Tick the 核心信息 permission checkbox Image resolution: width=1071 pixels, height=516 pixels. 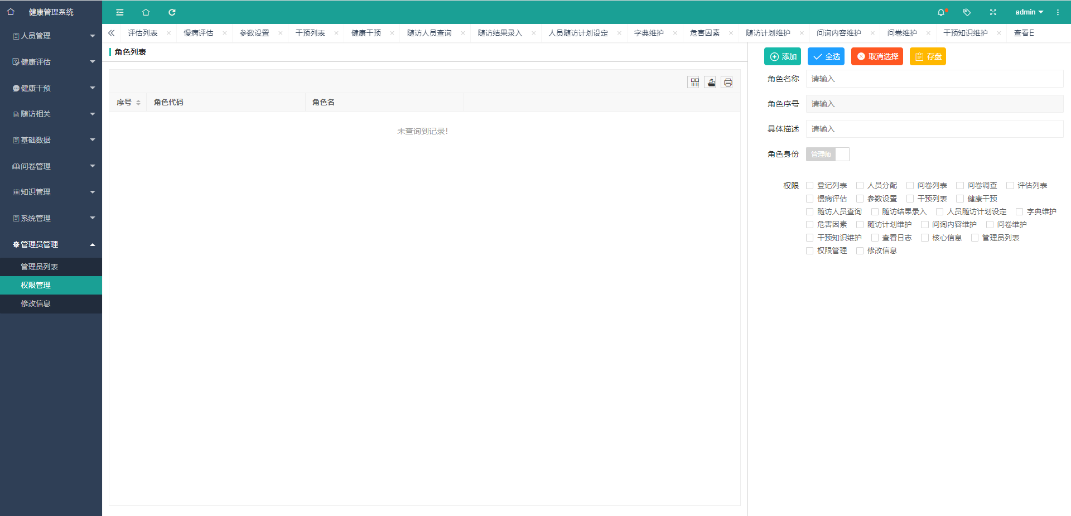[x=924, y=238]
